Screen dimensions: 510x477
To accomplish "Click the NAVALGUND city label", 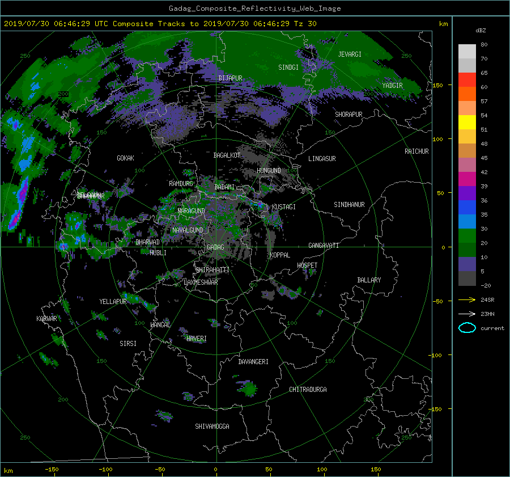I will (x=188, y=230).
